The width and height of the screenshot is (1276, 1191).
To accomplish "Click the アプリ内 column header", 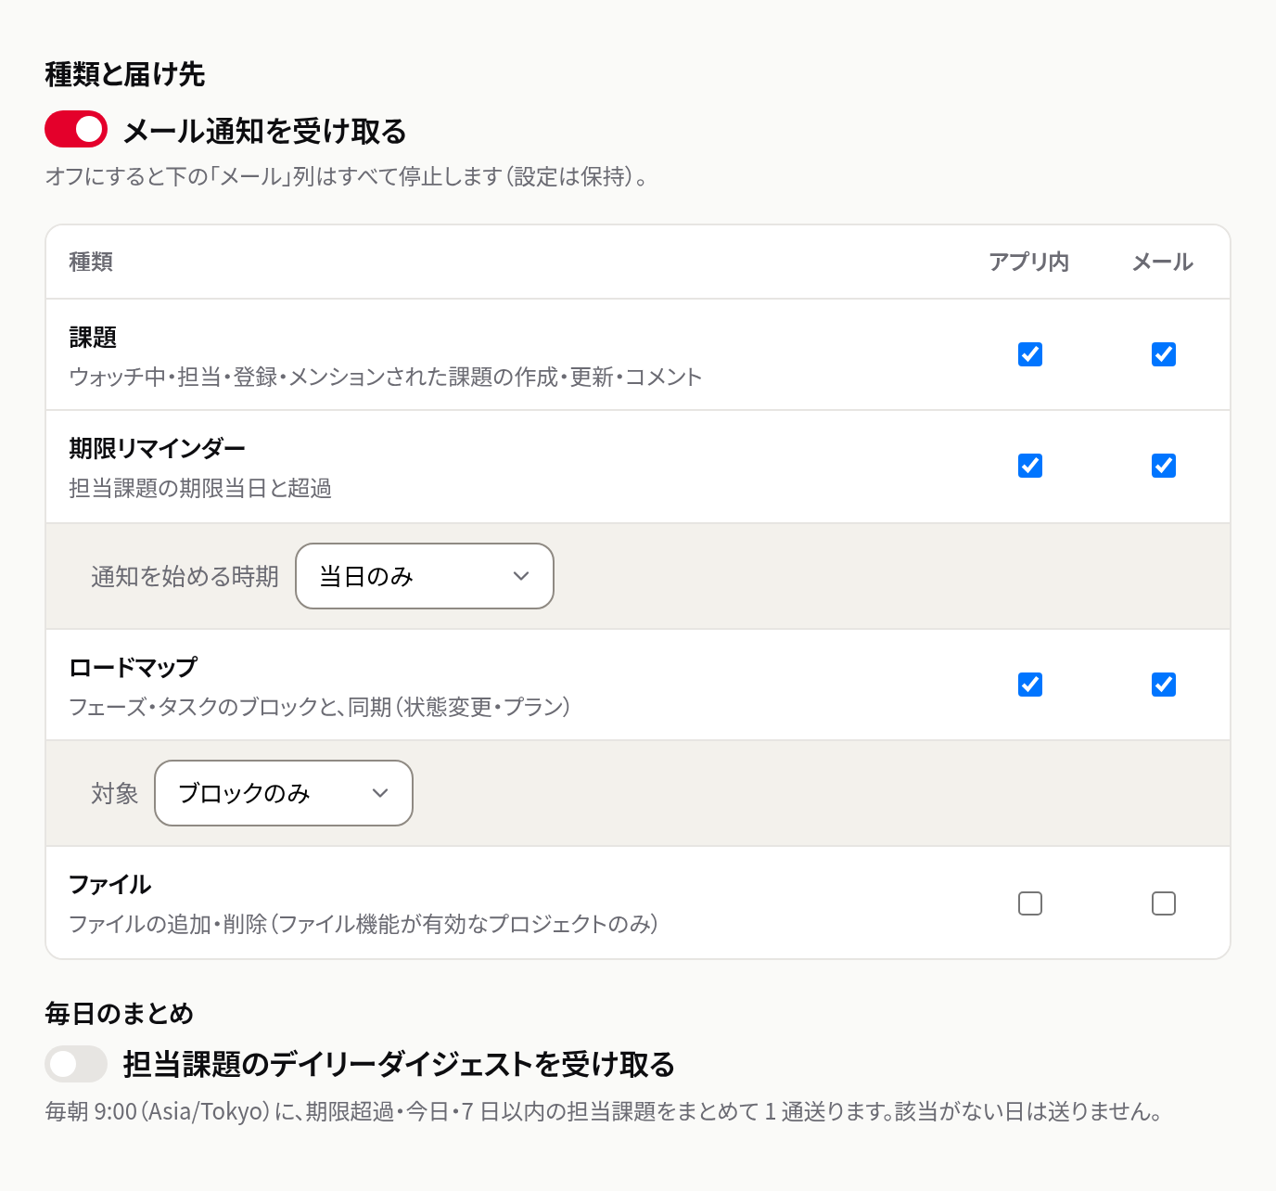I will pos(1029,263).
